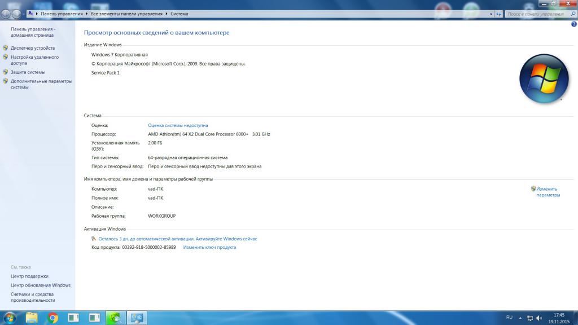The height and width of the screenshot is (325, 578).
Task: Switch to Control Panel System taskbar button
Action: coord(137,318)
